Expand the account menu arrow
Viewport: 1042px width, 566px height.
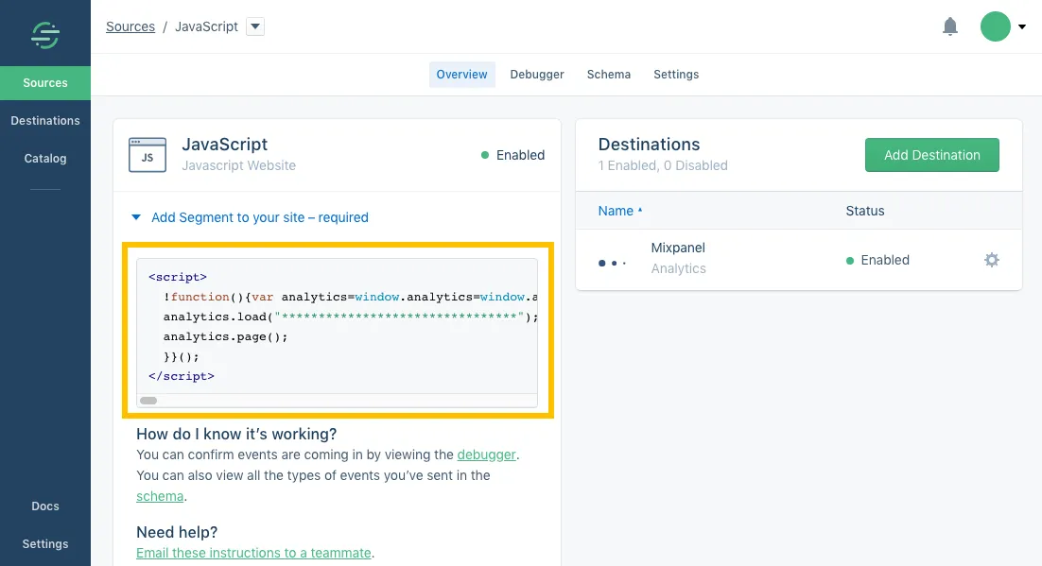pos(1022,27)
